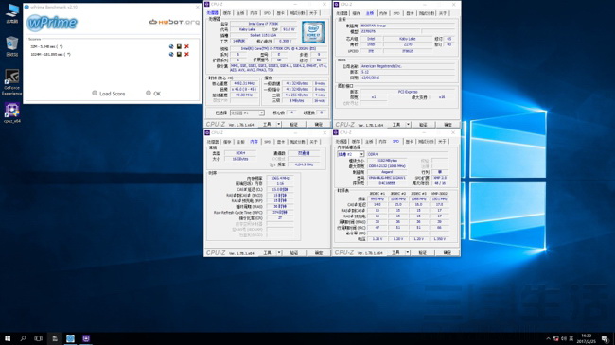
Task: Open 显卡 graphics tab in CPU-Z mainboard window
Action: click(x=410, y=13)
